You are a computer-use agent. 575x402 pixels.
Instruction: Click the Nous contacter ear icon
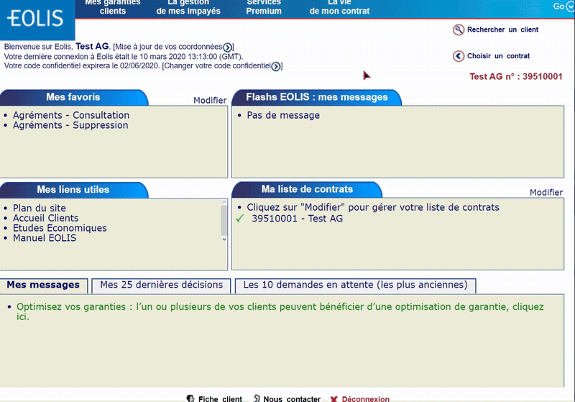point(257,398)
